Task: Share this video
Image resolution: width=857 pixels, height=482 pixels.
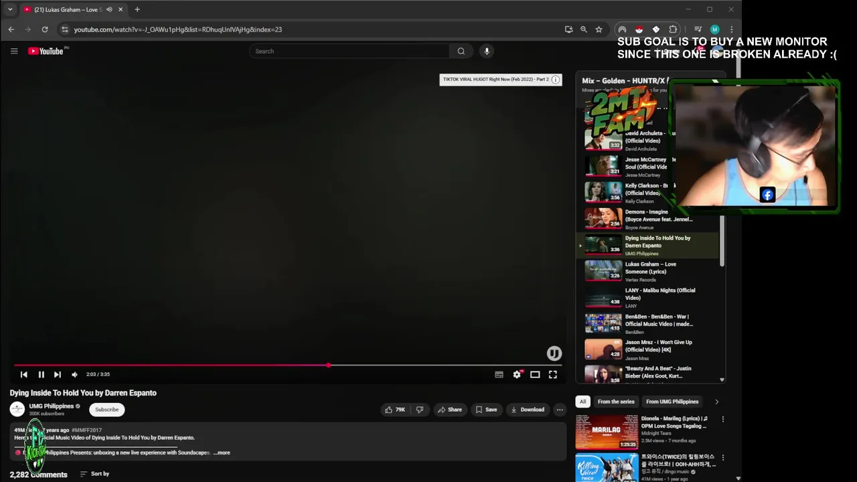Action: (450, 410)
